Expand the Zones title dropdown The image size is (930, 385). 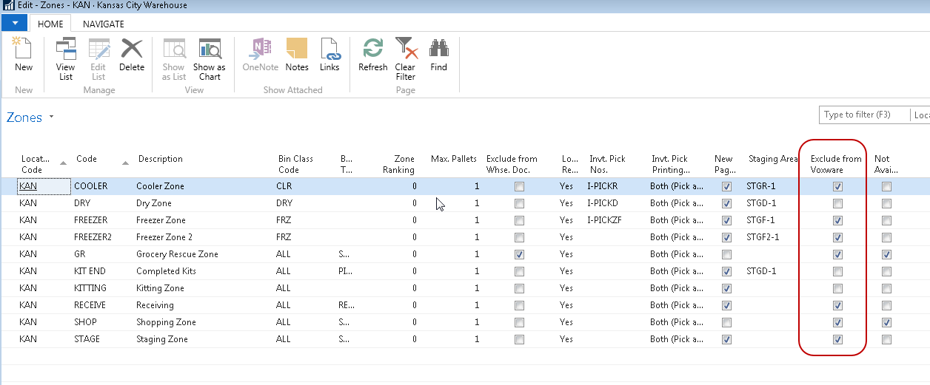[x=52, y=117]
